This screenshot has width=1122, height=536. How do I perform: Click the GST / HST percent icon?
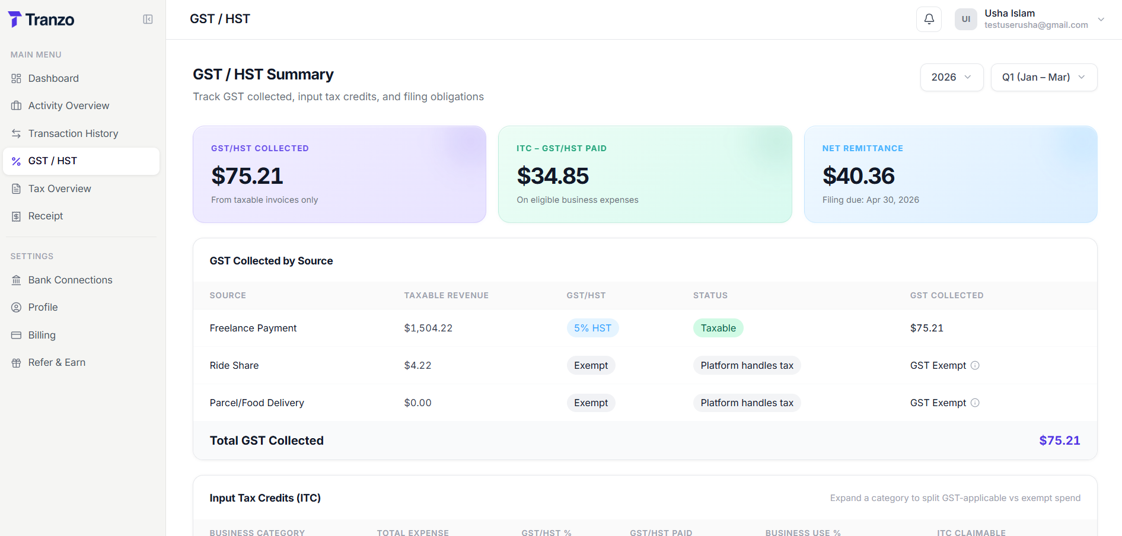click(x=17, y=161)
